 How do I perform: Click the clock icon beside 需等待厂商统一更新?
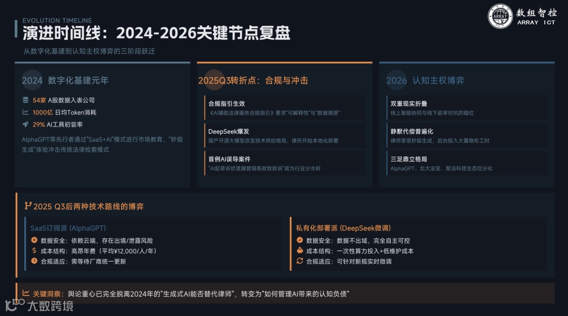34,261
